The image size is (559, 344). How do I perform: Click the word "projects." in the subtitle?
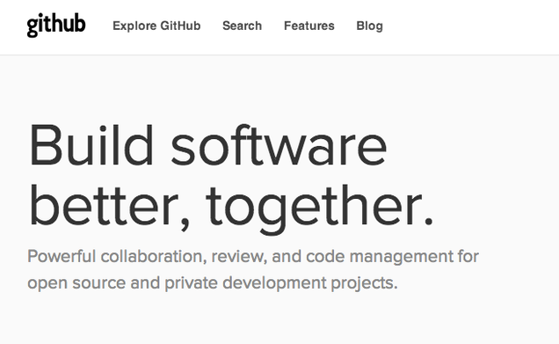[365, 283]
